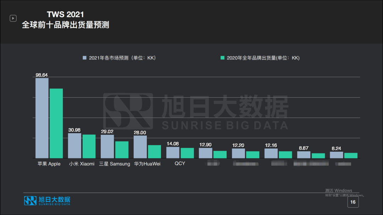
Task: Click the 30.98 value label
Action: [x=74, y=130]
